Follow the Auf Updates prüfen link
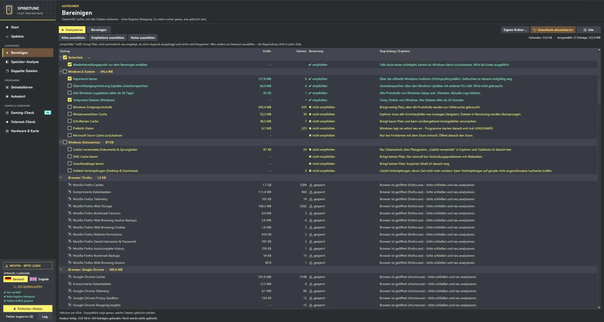This screenshot has width=604, height=322. pyautogui.click(x=27, y=286)
